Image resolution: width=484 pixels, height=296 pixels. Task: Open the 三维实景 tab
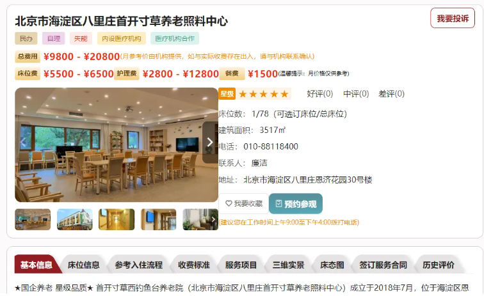pyautogui.click(x=288, y=265)
